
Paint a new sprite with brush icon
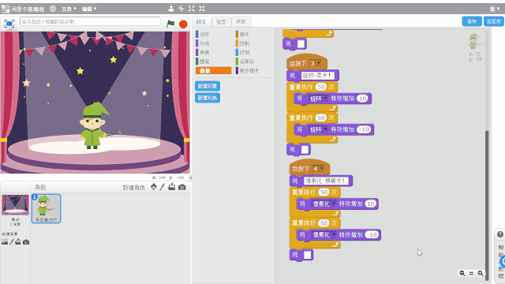tap(163, 187)
